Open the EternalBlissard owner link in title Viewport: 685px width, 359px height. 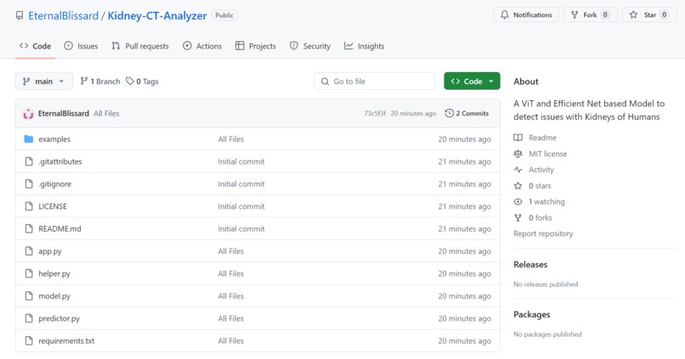(x=64, y=16)
